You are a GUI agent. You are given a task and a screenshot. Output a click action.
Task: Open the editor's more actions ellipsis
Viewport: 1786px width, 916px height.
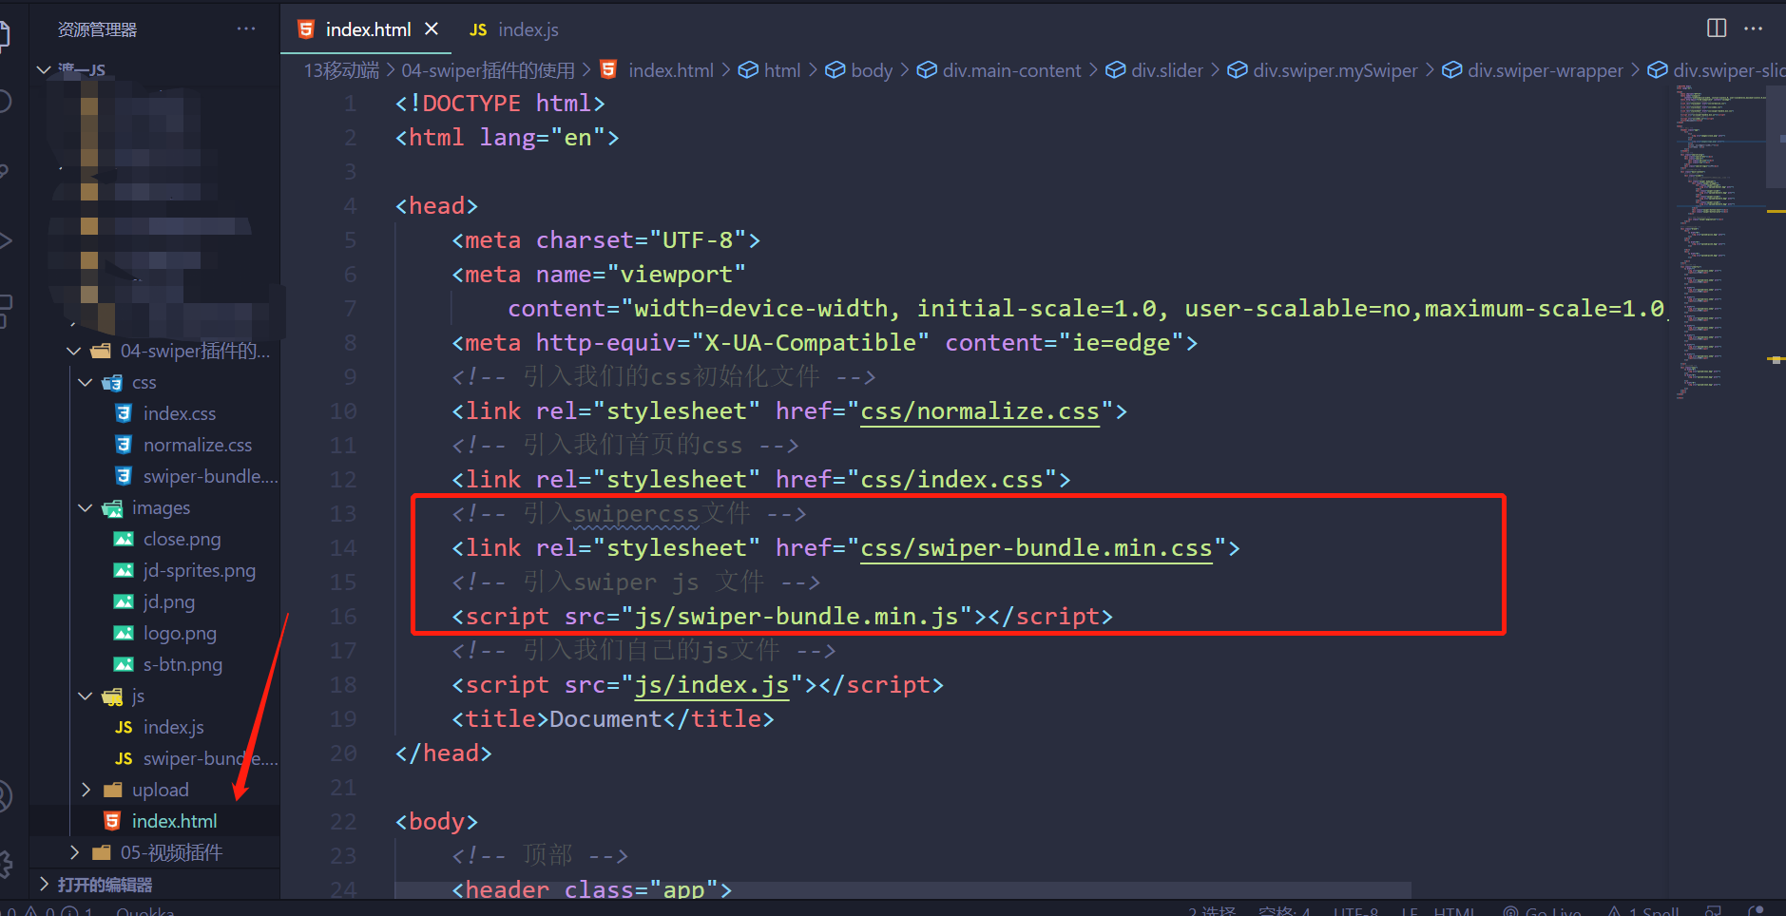click(x=1754, y=29)
